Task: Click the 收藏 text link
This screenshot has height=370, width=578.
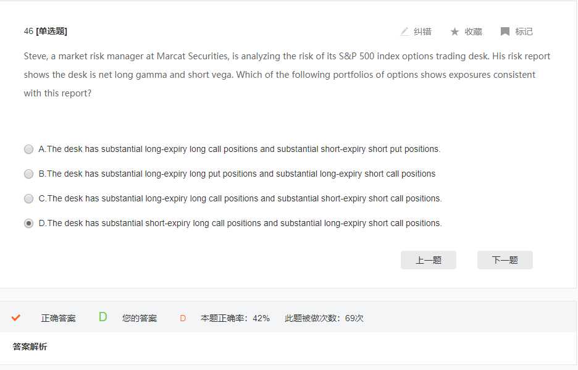Action: (x=473, y=32)
